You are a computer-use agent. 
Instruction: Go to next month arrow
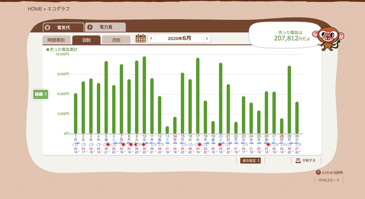[x=207, y=38]
